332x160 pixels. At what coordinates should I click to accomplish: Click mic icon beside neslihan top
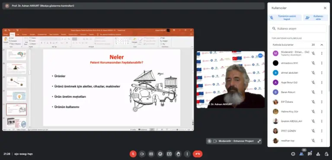pyautogui.click(x=313, y=141)
